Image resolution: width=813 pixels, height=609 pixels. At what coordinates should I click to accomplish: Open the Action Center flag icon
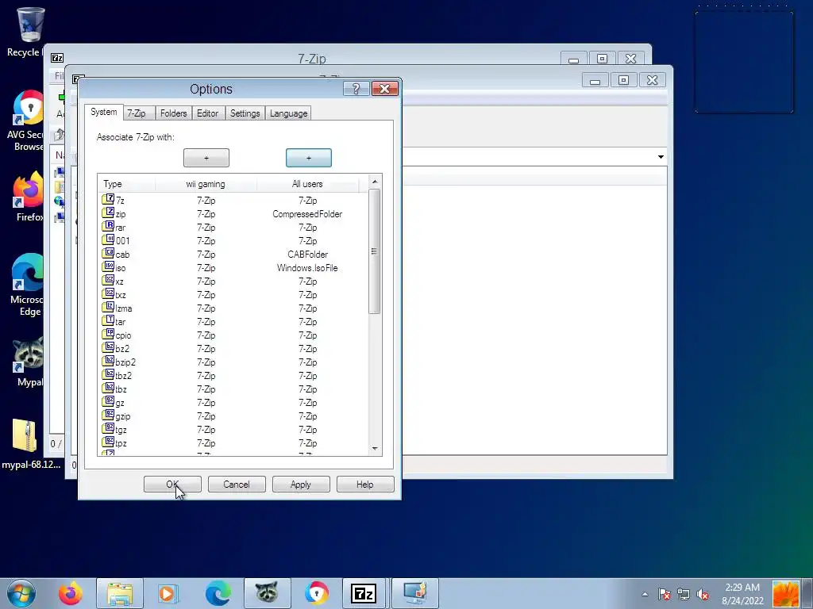tap(665, 594)
